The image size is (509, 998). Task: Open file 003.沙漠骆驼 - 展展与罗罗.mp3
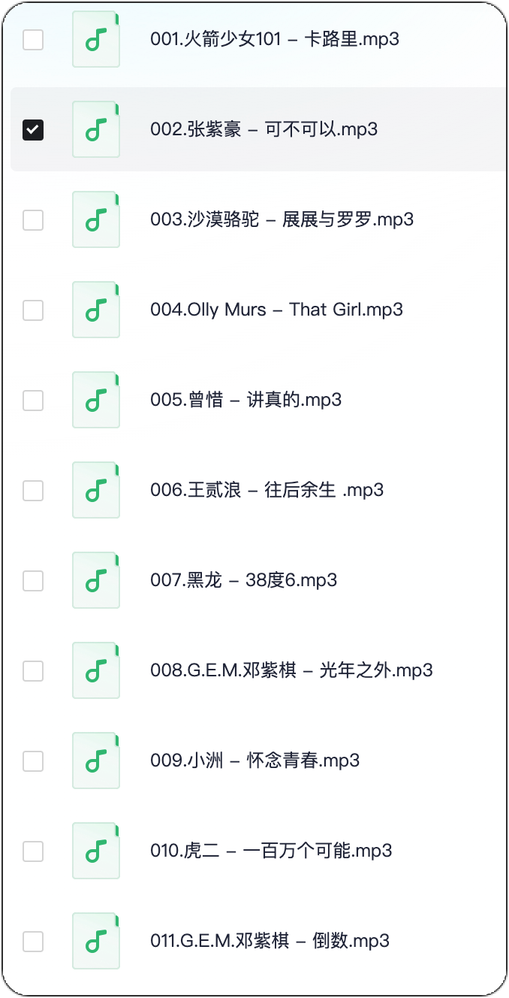coord(282,219)
